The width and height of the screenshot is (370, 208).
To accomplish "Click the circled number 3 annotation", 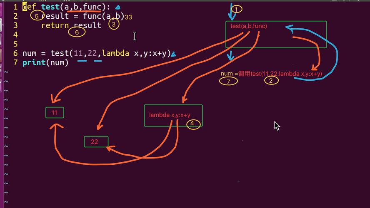I will pyautogui.click(x=114, y=24).
